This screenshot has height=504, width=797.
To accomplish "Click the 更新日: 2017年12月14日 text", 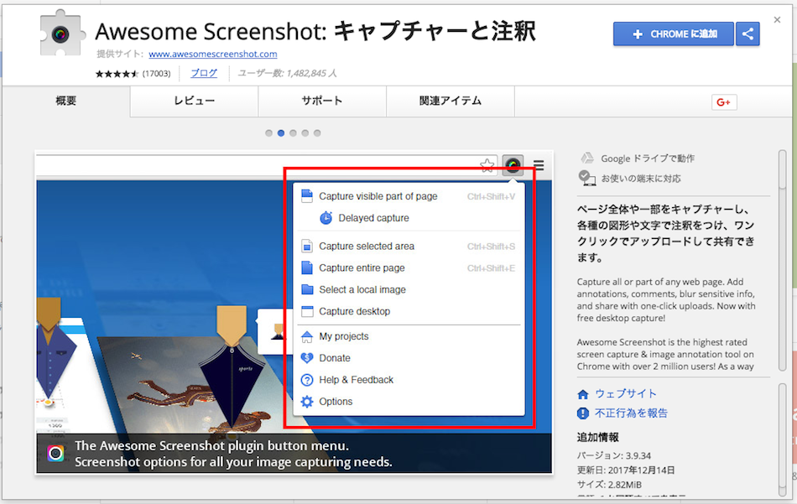I will [x=626, y=470].
